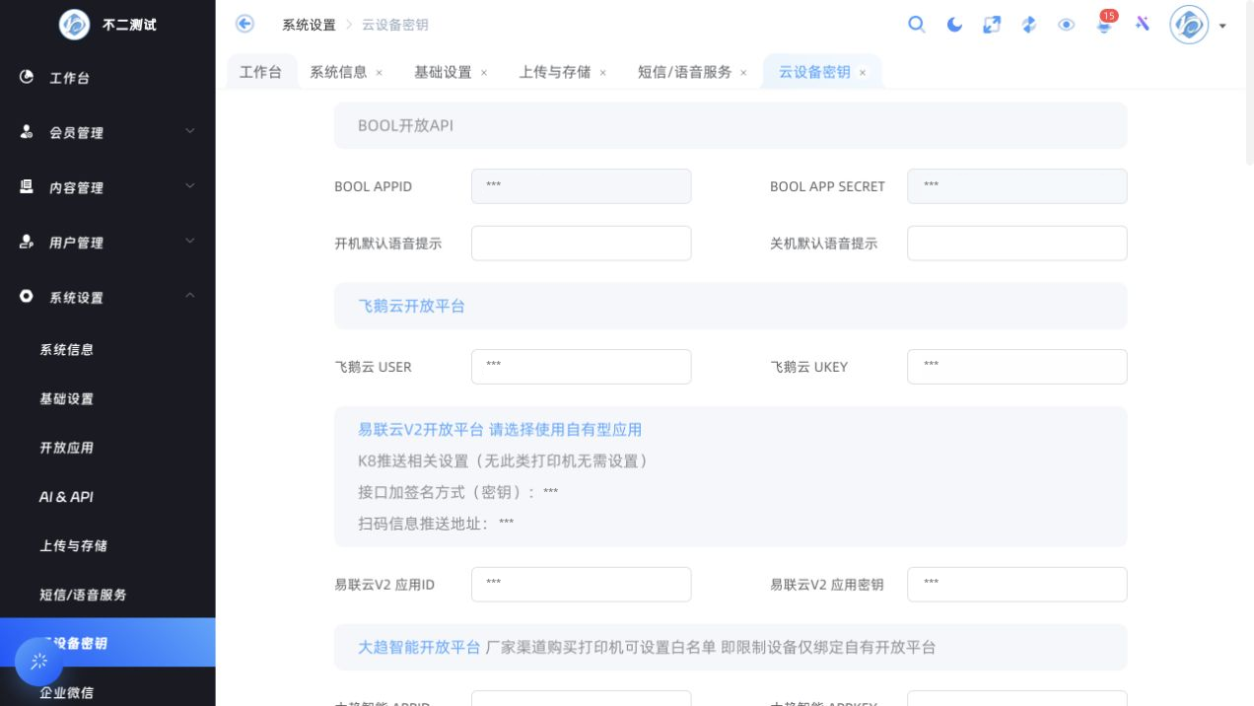Open notifications bell with 15 badge

[1105, 24]
